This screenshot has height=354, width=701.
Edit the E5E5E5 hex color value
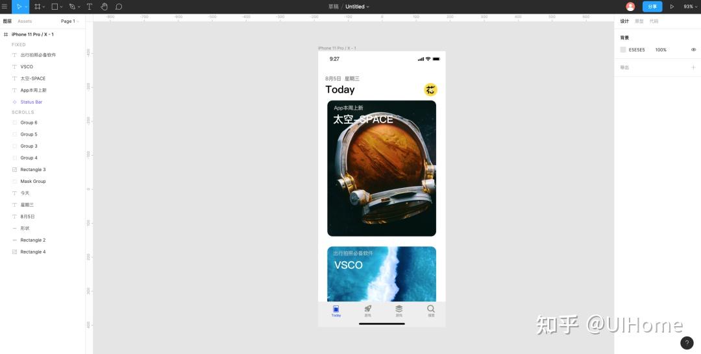pos(637,49)
